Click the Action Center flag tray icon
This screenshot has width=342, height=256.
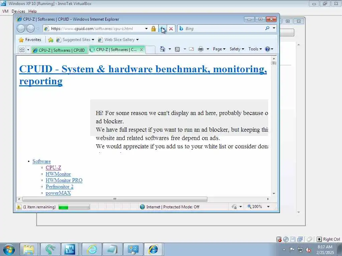click(x=292, y=250)
